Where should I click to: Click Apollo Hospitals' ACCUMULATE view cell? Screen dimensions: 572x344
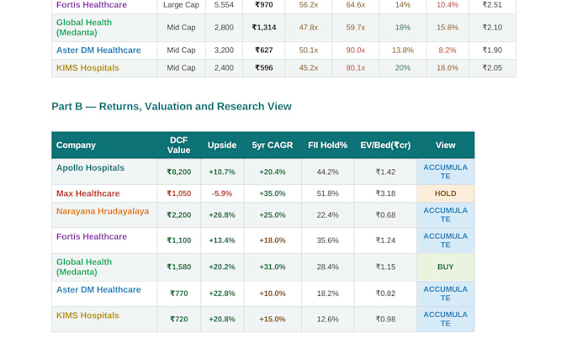click(446, 172)
